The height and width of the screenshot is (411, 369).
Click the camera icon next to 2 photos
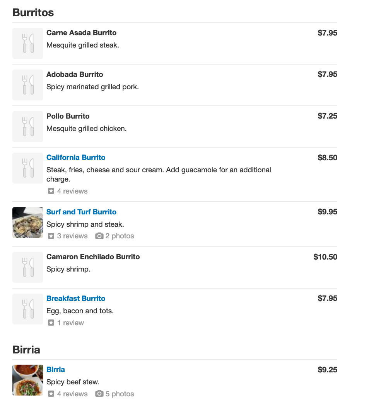pos(99,236)
